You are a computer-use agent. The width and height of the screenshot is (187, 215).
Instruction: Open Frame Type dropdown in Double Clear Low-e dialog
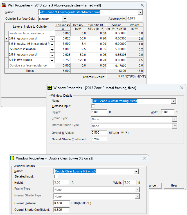pyautogui.click(x=137, y=190)
